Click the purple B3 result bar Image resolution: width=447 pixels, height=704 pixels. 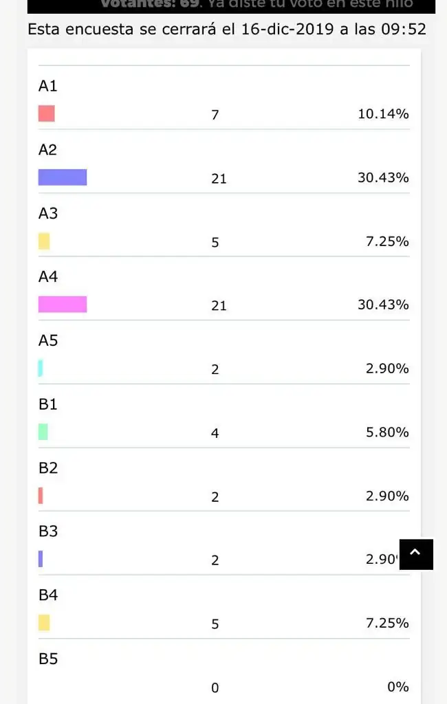[41, 559]
